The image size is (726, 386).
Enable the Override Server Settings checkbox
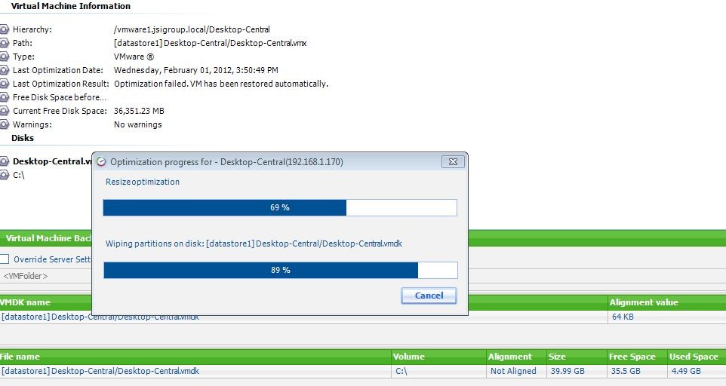[x=5, y=259]
